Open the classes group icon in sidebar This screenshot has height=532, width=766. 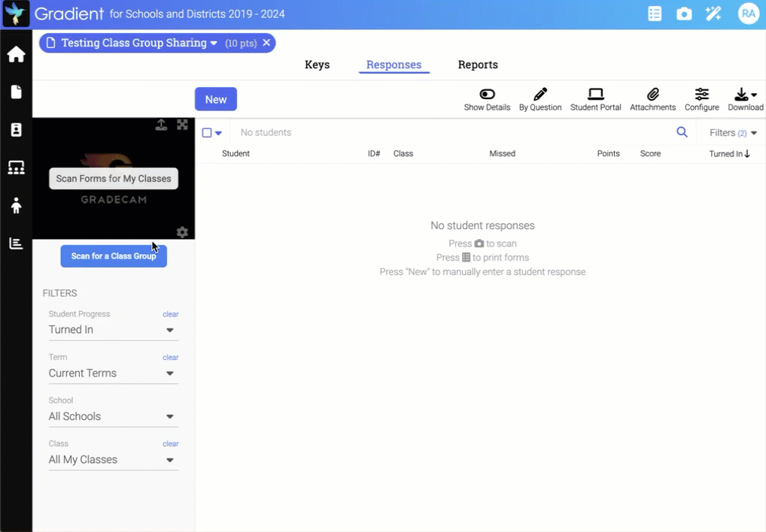[x=16, y=168]
